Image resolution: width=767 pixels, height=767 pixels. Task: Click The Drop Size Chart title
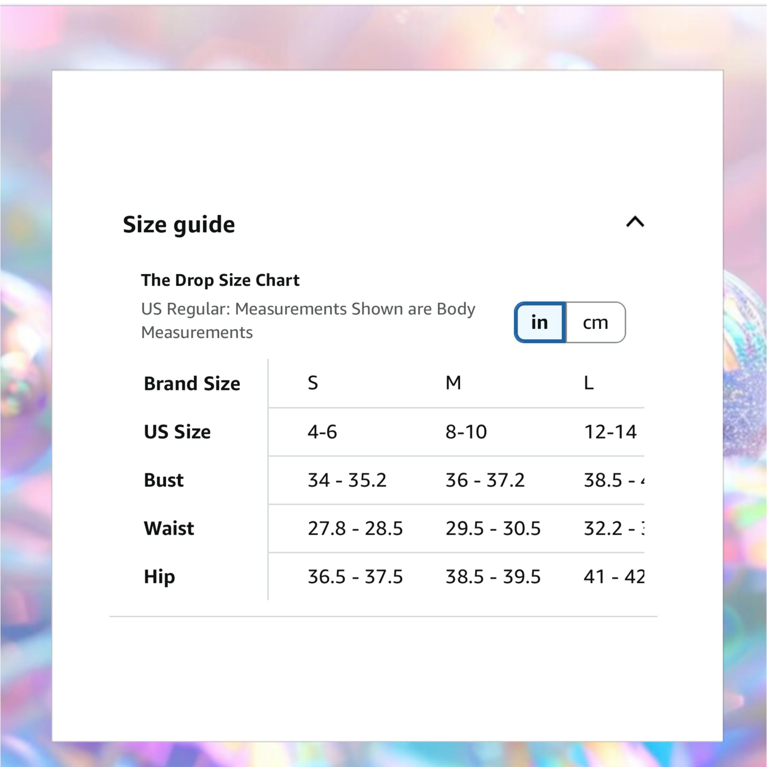point(220,280)
